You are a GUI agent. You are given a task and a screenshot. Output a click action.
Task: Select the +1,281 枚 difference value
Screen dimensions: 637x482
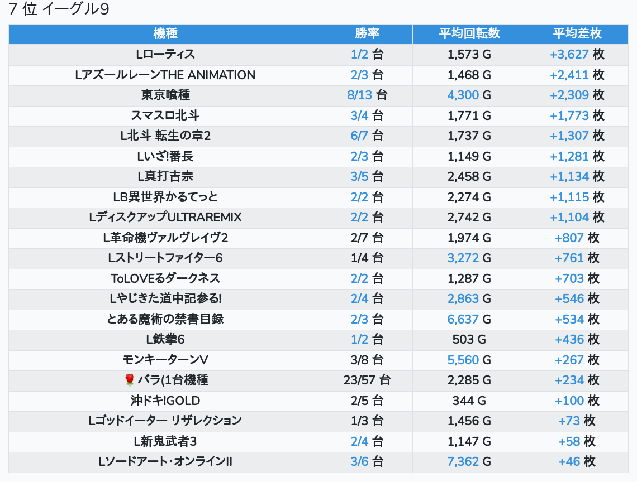click(577, 156)
